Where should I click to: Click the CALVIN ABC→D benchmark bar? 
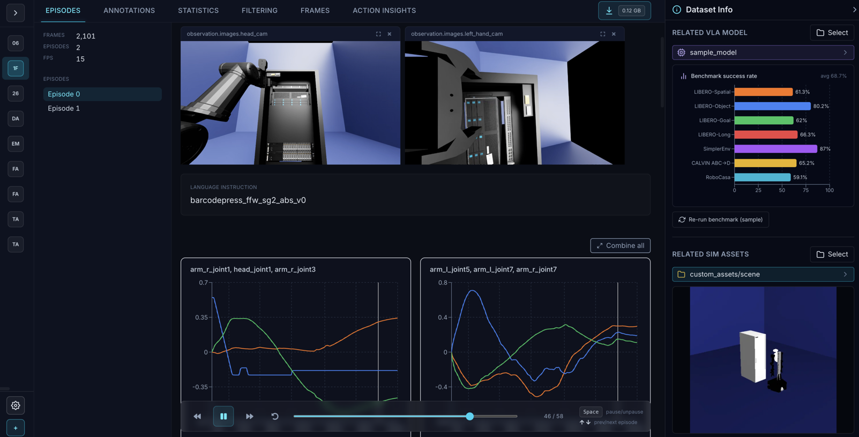pyautogui.click(x=765, y=163)
